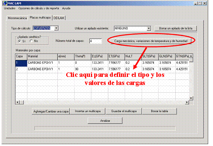Click EL value 133.2411 in row 1
The image size is (213, 146).
(x=99, y=63)
